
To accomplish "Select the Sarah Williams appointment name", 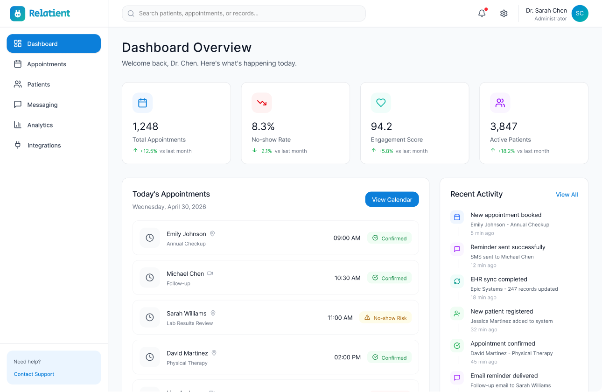I will [187, 313].
